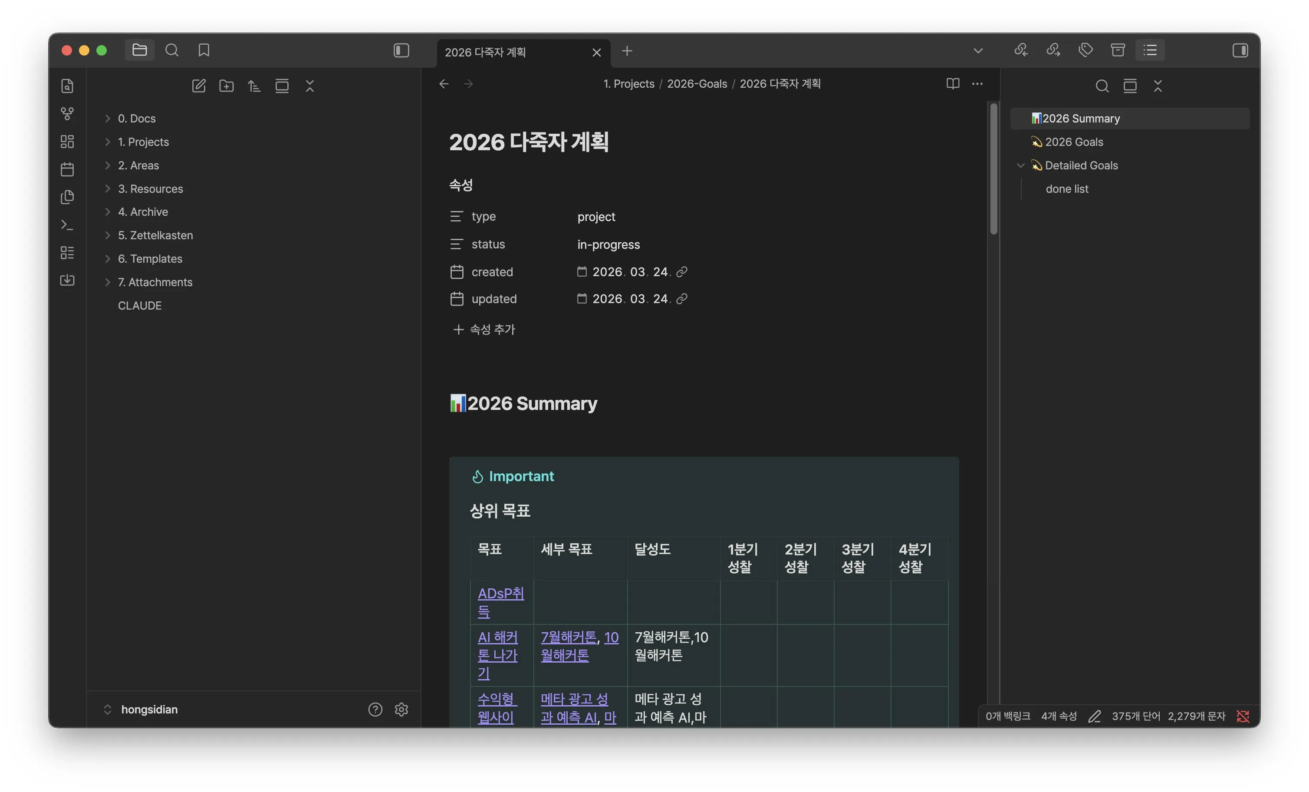Image resolution: width=1309 pixels, height=792 pixels.
Task: Create a new note in file explorer
Action: (199, 86)
